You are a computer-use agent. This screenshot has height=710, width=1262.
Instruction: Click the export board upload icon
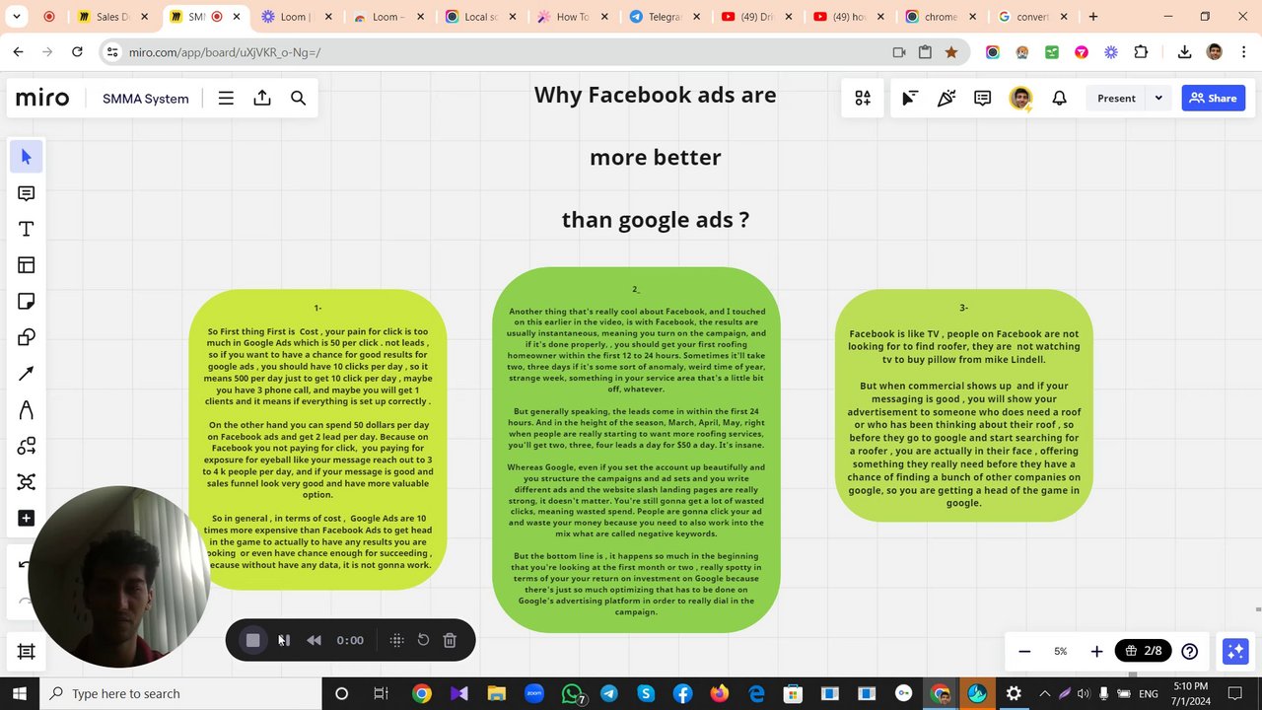[262, 98]
